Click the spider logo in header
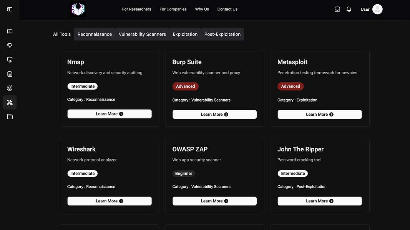Viewport: 410px width, 230px height. click(78, 9)
